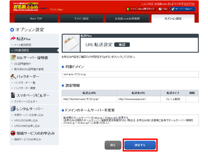Click the レンタルサーバー server icon
Image resolution: width=208 pixels, height=152 pixels.
pyautogui.click(x=13, y=109)
